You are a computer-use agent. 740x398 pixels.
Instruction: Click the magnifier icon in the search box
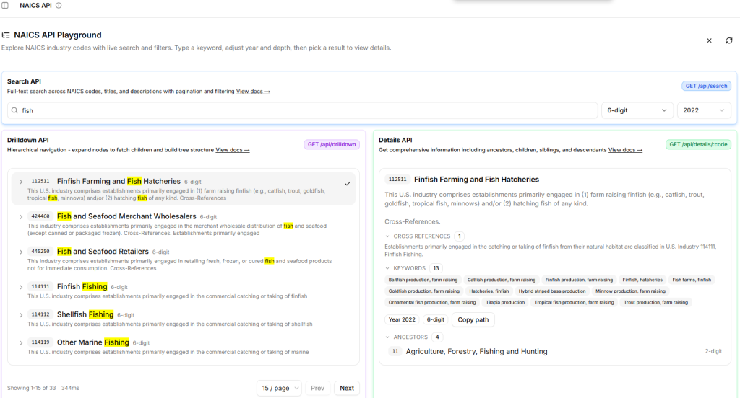(x=14, y=111)
